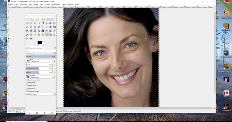Select the Ellipse Select tool
This screenshot has width=232, height=122.
click(31, 23)
